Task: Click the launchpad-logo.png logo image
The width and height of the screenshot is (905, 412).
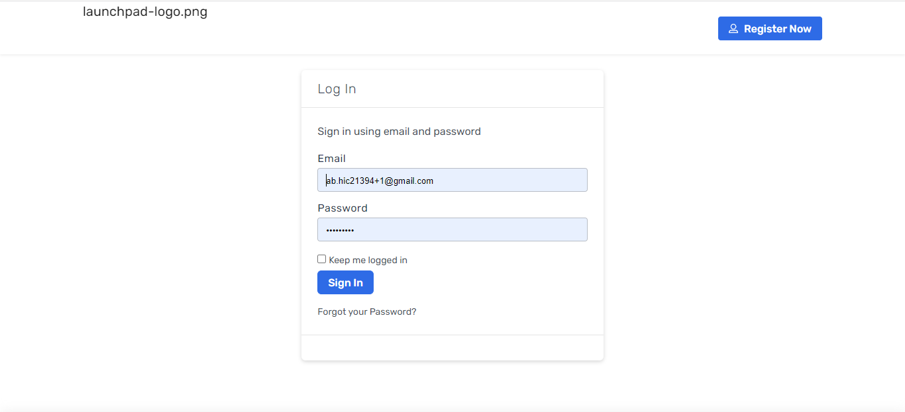Action: (145, 12)
